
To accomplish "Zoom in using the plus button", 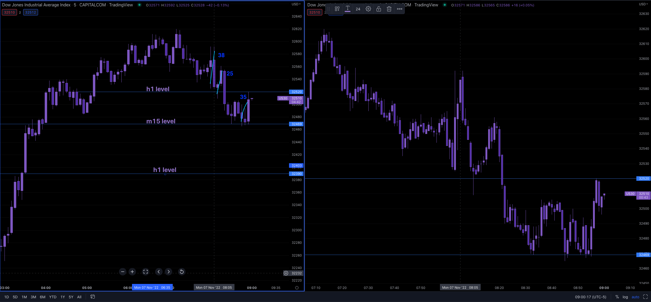I will point(132,272).
